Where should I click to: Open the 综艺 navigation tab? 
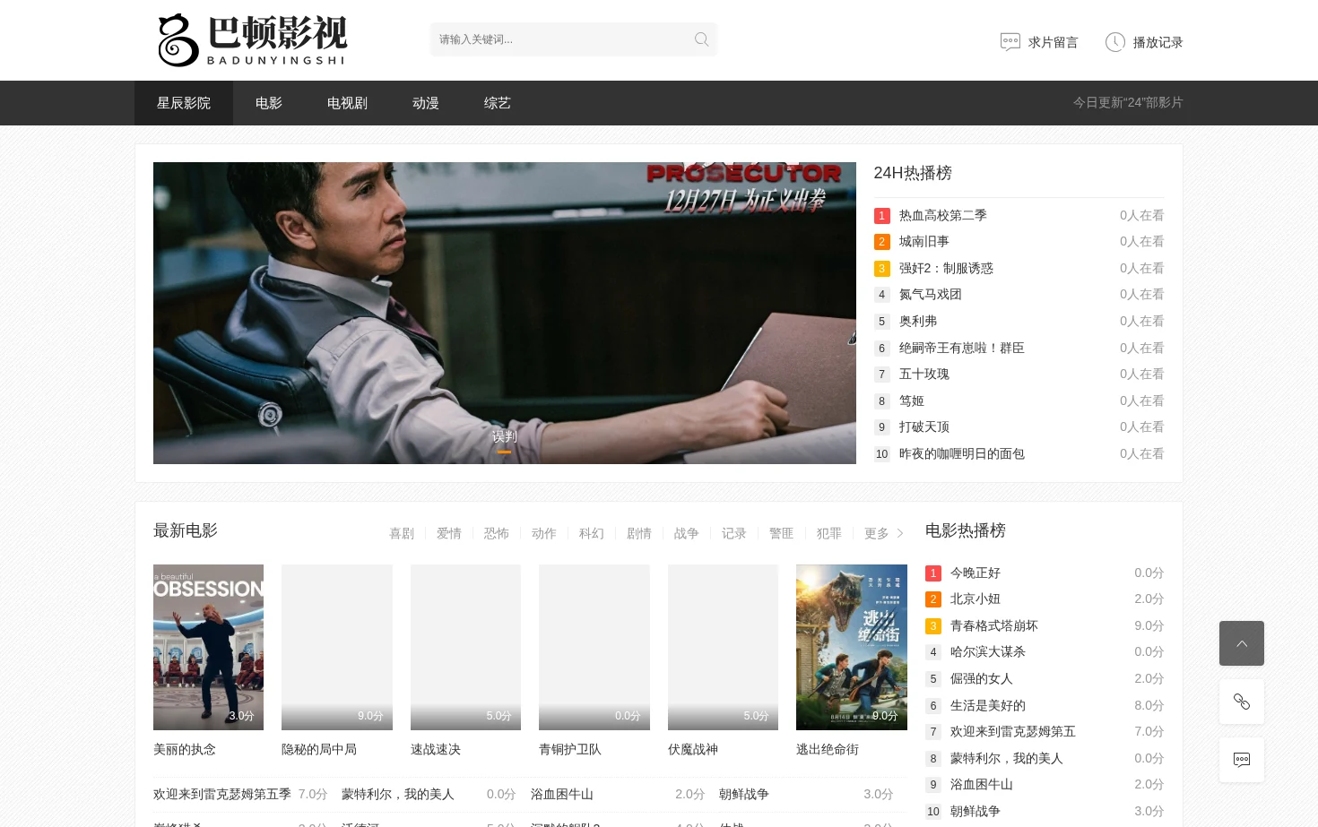(x=498, y=103)
